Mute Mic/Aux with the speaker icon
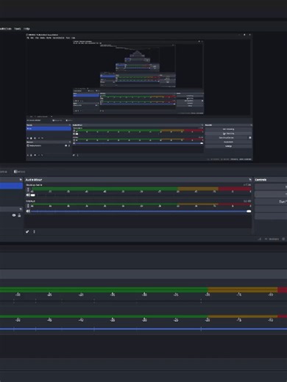 [x=28, y=211]
